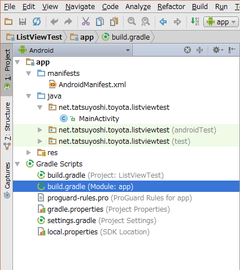Open the Analyze menu
This screenshot has width=240, height=270.
click(x=138, y=7)
